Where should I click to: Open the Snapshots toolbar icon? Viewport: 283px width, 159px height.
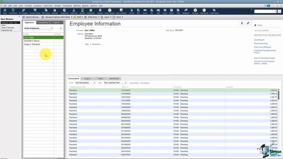click(x=65, y=11)
